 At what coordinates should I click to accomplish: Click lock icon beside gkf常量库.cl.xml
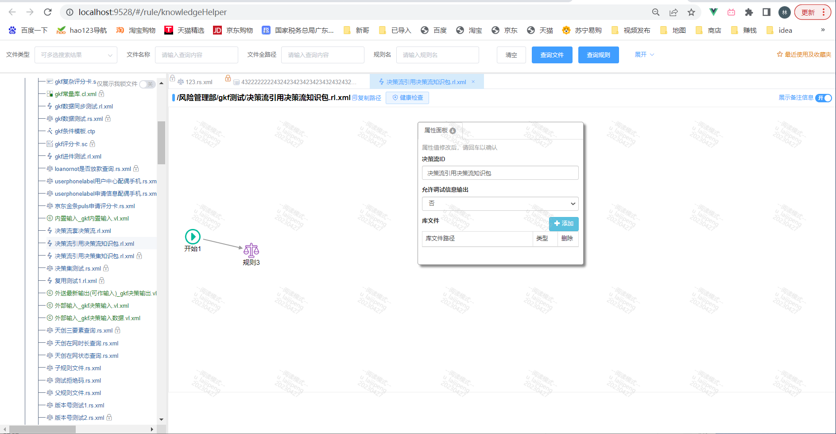pyautogui.click(x=101, y=94)
